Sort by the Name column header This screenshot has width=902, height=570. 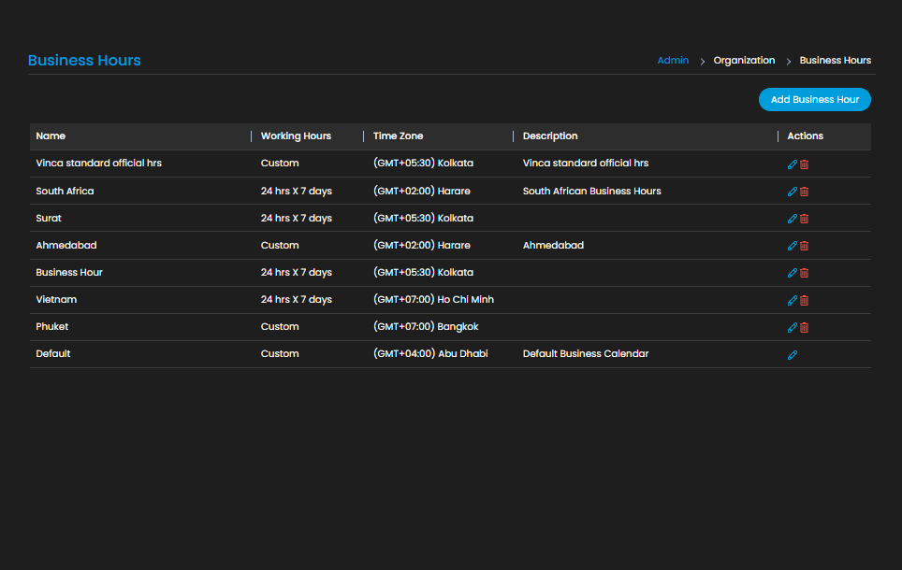tap(51, 136)
